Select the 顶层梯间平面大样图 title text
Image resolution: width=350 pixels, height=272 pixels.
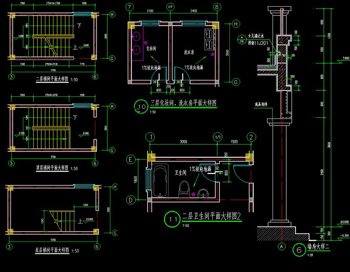coord(52,167)
